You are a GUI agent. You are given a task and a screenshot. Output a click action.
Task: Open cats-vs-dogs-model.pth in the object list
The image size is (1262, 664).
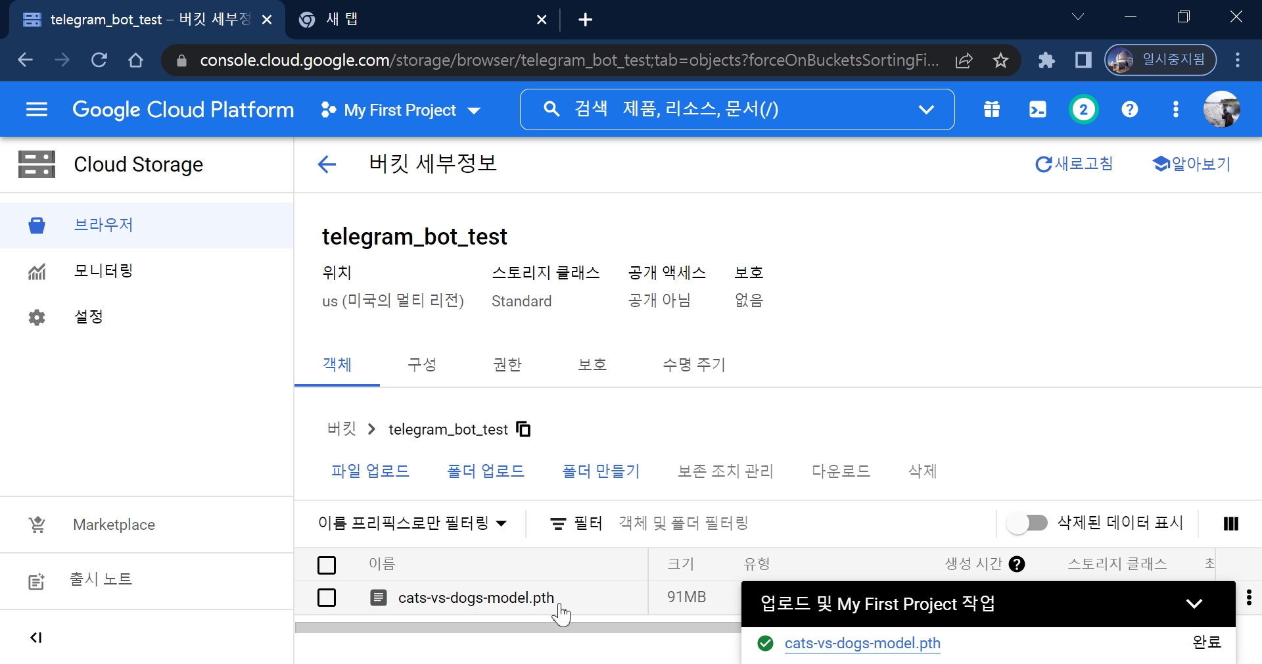point(476,598)
